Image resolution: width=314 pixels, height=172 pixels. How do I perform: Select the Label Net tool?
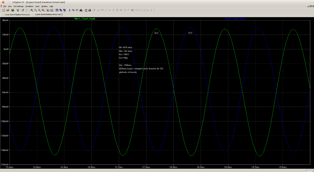(x=102, y=10)
